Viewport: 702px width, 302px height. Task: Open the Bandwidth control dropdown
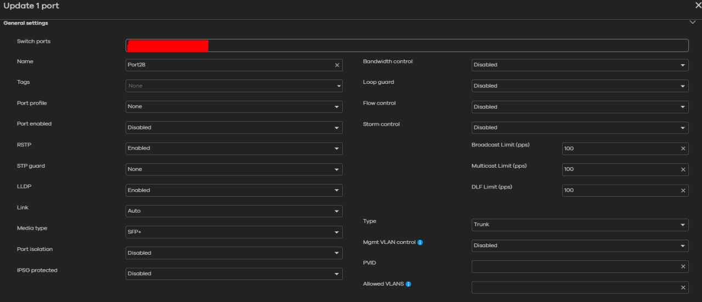click(x=580, y=65)
